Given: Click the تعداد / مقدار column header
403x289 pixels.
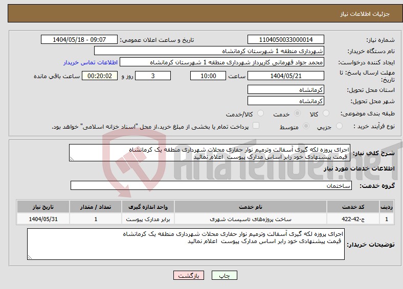Looking at the screenshot, I should click(x=96, y=207).
